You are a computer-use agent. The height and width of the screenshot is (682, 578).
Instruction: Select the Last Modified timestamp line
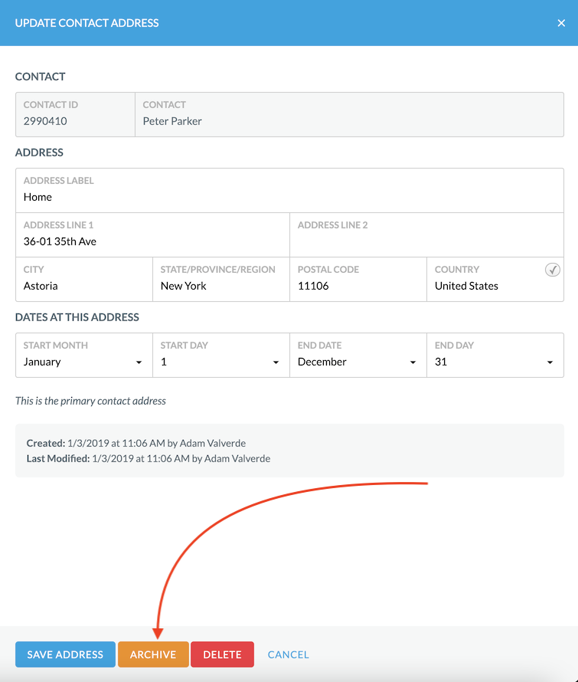pyautogui.click(x=149, y=458)
